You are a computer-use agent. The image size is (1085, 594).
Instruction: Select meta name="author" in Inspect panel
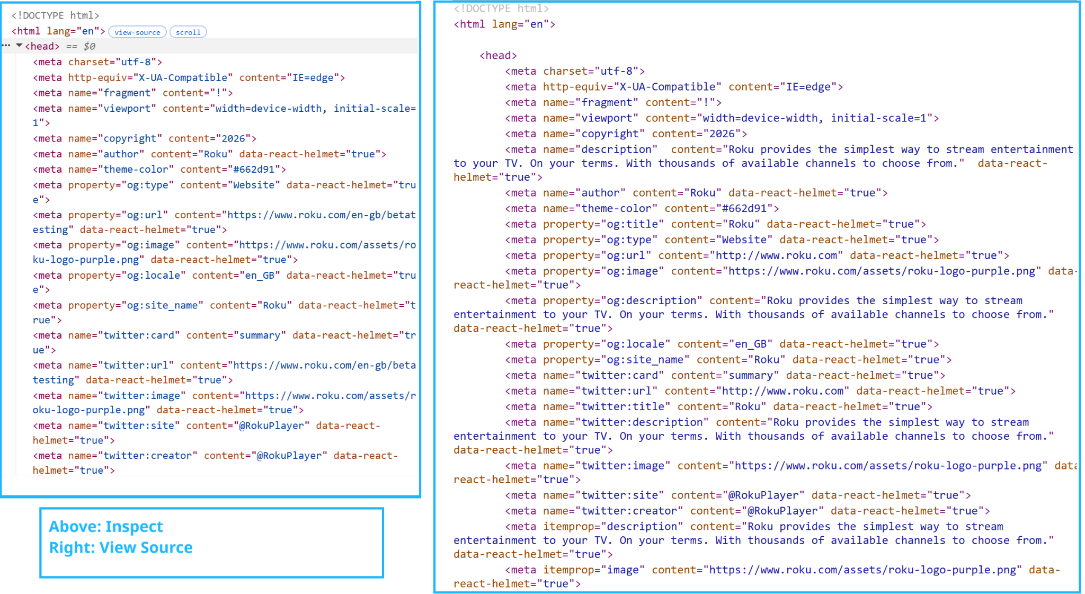pyautogui.click(x=209, y=154)
